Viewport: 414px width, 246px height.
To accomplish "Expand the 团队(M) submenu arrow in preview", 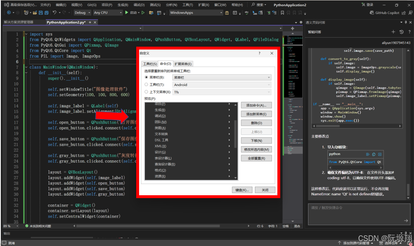I will point(229,122).
